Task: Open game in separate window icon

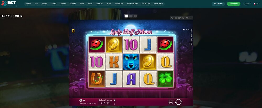Action: 179,18
